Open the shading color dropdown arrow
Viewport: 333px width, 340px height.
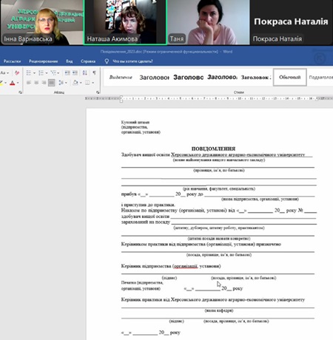pos(81,83)
